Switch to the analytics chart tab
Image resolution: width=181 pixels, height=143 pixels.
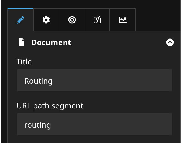tap(123, 20)
